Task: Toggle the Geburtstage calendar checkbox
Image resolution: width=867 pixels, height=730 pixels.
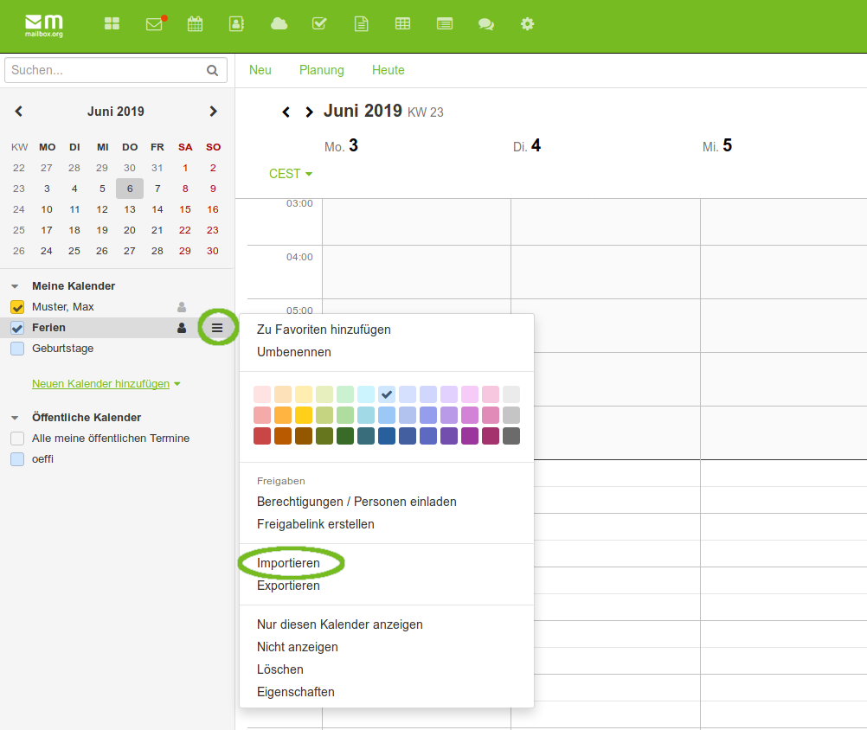Action: [17, 349]
